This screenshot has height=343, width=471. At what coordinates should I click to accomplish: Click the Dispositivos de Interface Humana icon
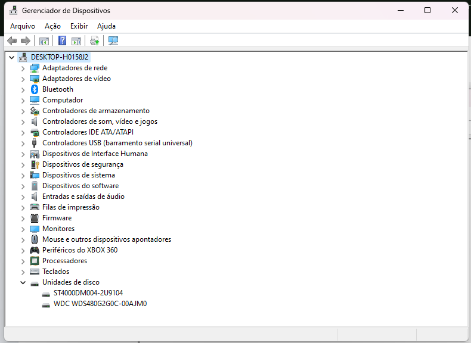(35, 154)
